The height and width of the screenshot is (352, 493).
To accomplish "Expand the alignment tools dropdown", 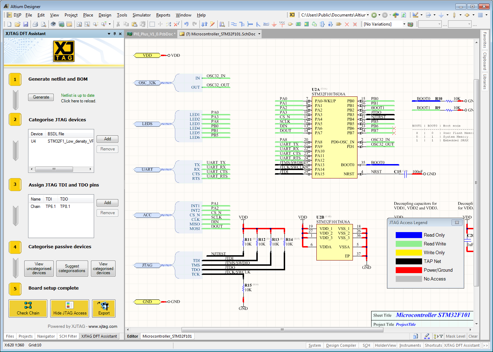I will 434,15.
